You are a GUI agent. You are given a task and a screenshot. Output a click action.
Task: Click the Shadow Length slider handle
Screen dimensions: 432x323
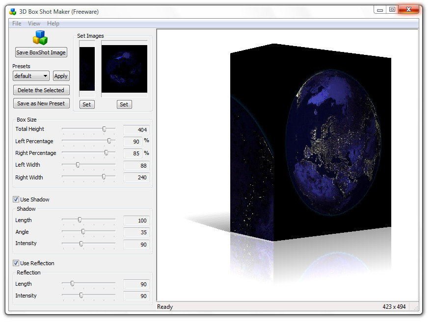pyautogui.click(x=80, y=220)
